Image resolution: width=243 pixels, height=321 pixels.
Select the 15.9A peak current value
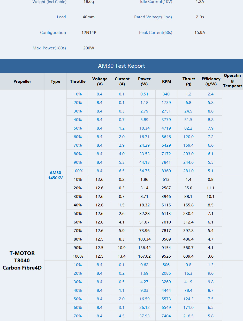coord(200,33)
